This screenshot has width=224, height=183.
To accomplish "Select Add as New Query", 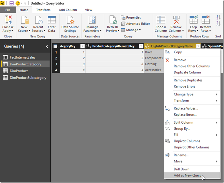I will coord(192,175).
